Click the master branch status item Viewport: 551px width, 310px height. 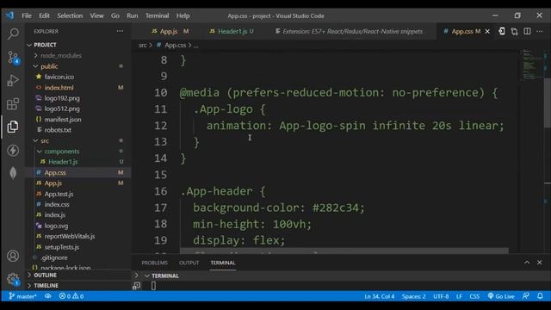click(x=23, y=296)
